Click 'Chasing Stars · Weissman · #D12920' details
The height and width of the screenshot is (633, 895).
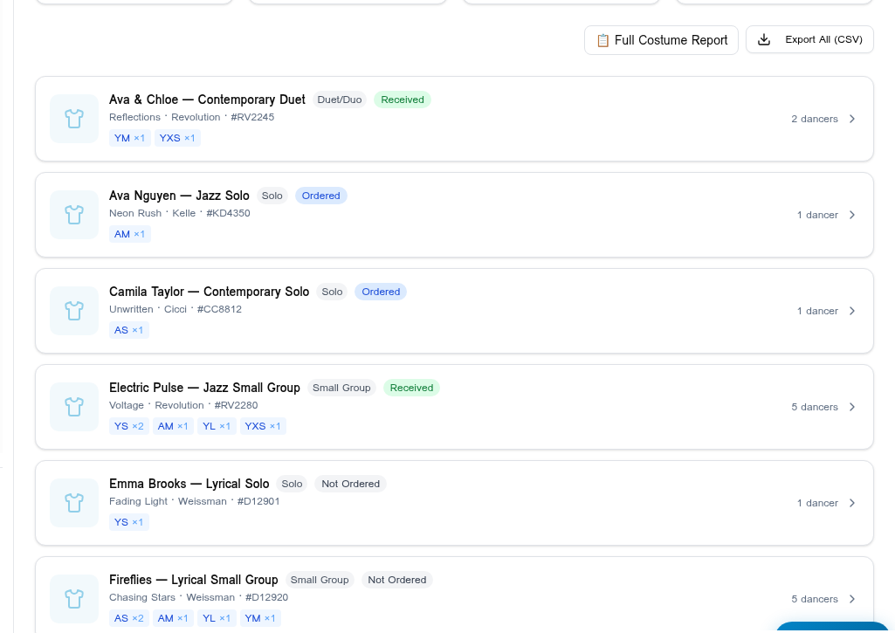[198, 597]
